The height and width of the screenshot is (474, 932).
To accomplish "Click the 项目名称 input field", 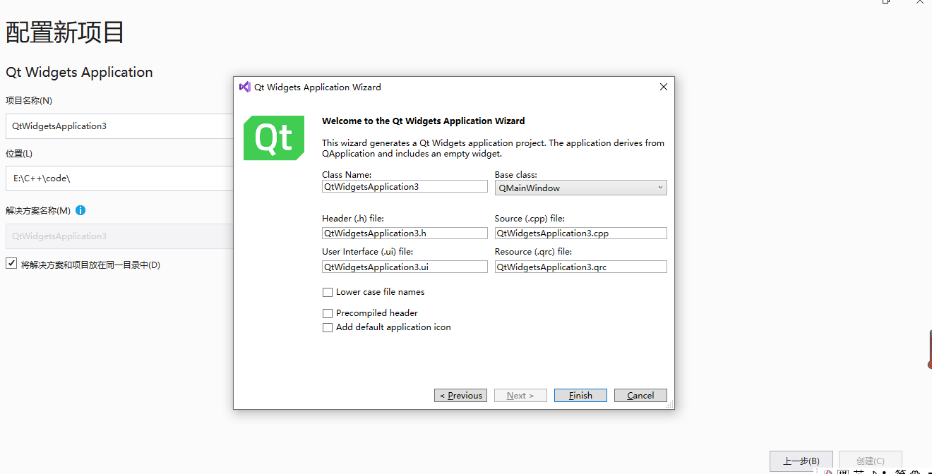I will pyautogui.click(x=119, y=126).
